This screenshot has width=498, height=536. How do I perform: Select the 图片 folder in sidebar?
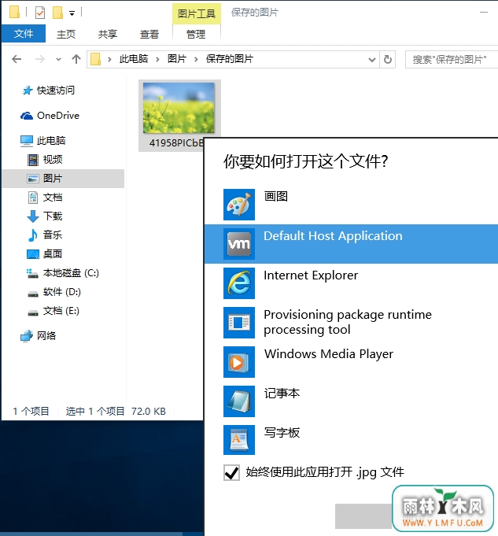[64, 179]
